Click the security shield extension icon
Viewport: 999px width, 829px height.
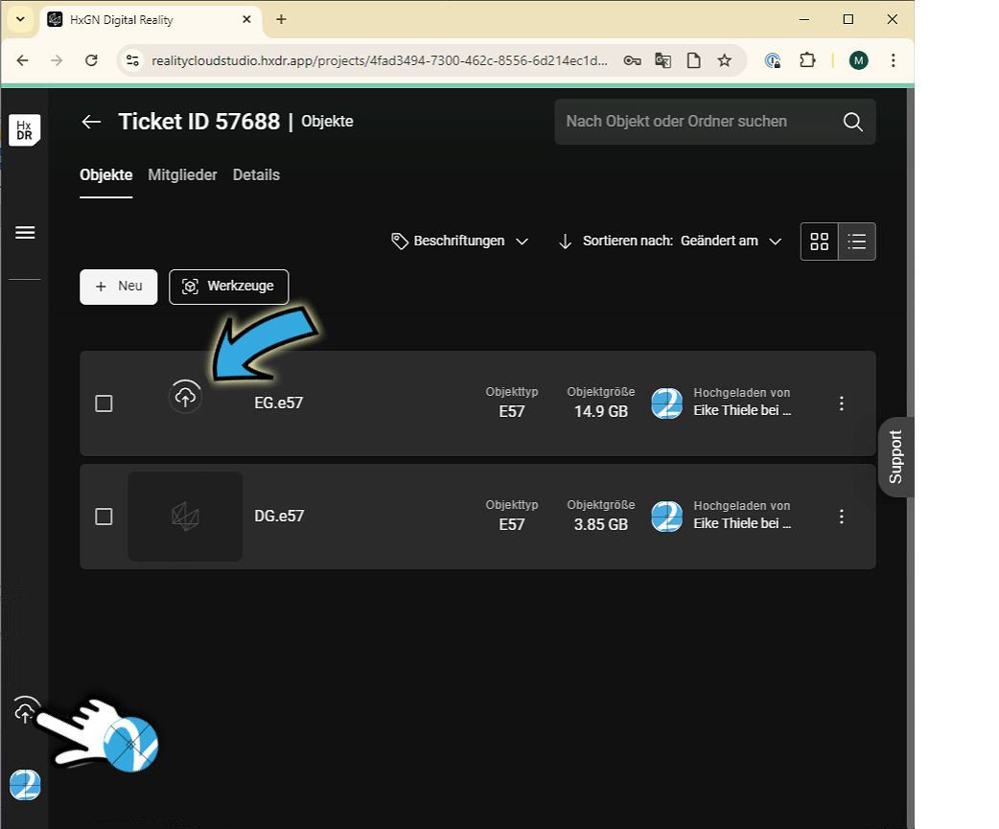[x=772, y=60]
